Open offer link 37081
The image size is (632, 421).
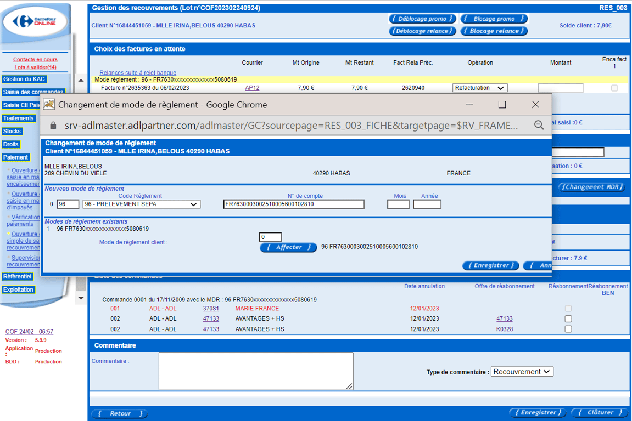211,308
